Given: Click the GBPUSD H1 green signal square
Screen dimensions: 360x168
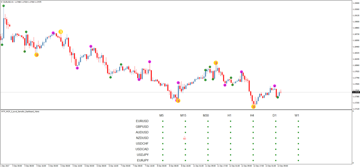Looking at the screenshot, I should point(230,127).
